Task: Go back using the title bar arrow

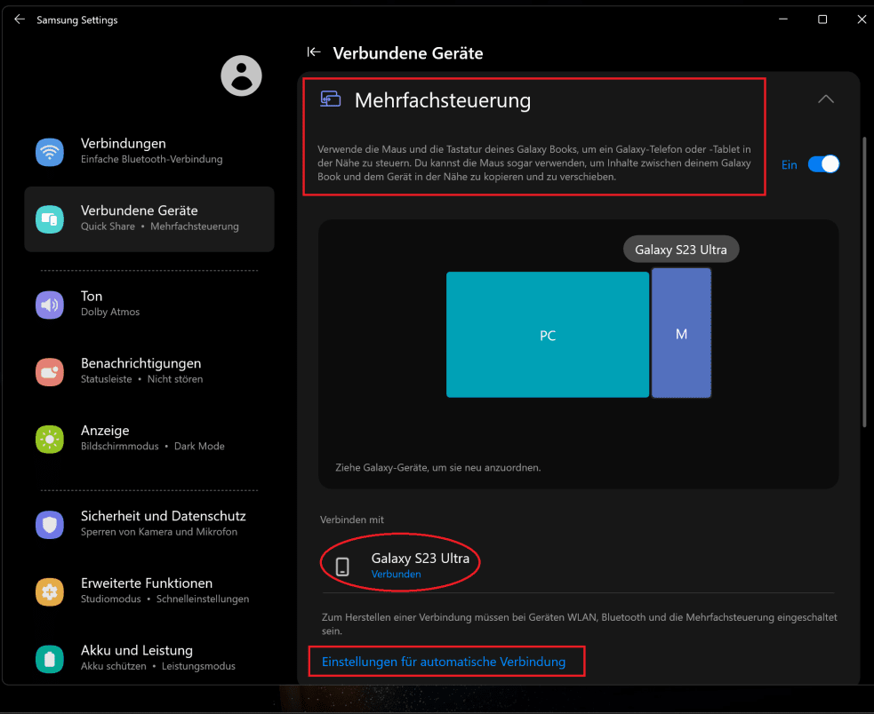Action: point(20,20)
